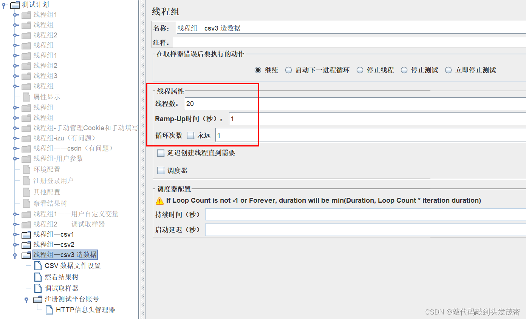526x319 pixels.
Task: Collapse the 测试计划 root node handle
Action: [x=4, y=5]
